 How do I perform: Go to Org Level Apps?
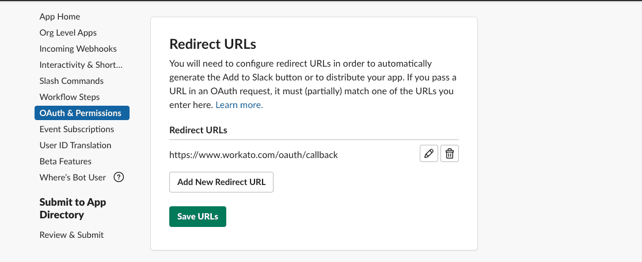pos(68,33)
